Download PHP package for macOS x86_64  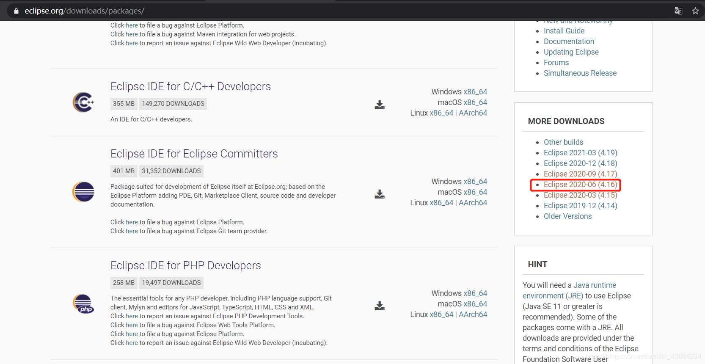(x=475, y=304)
